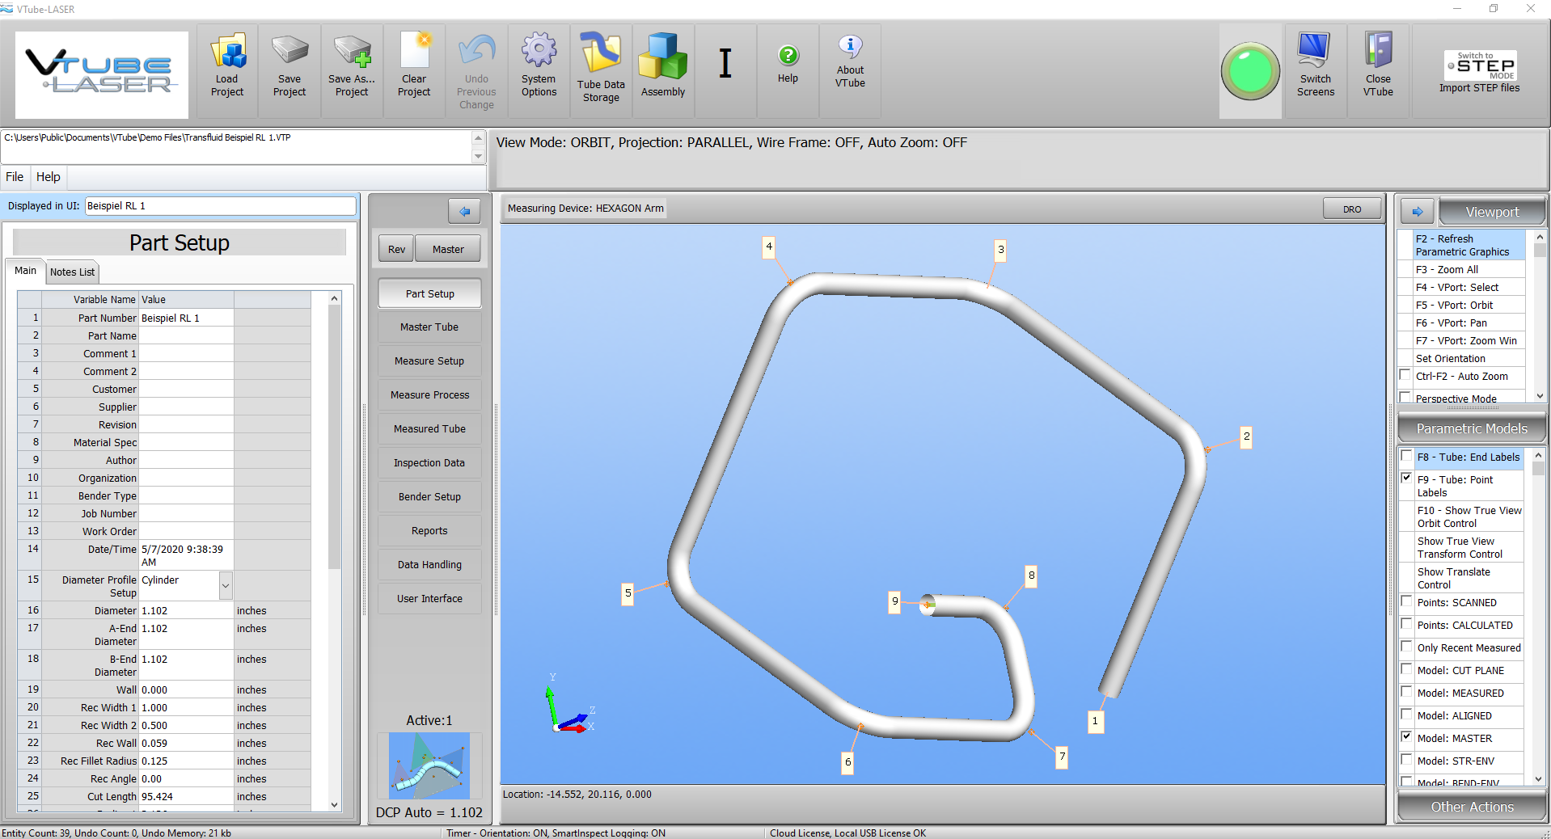Click the Measure Setup button
Viewport: 1551px width, 839px height.
coord(429,361)
